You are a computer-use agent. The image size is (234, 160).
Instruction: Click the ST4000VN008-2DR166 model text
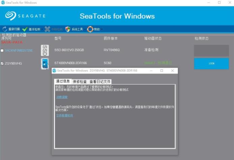pos(70,63)
